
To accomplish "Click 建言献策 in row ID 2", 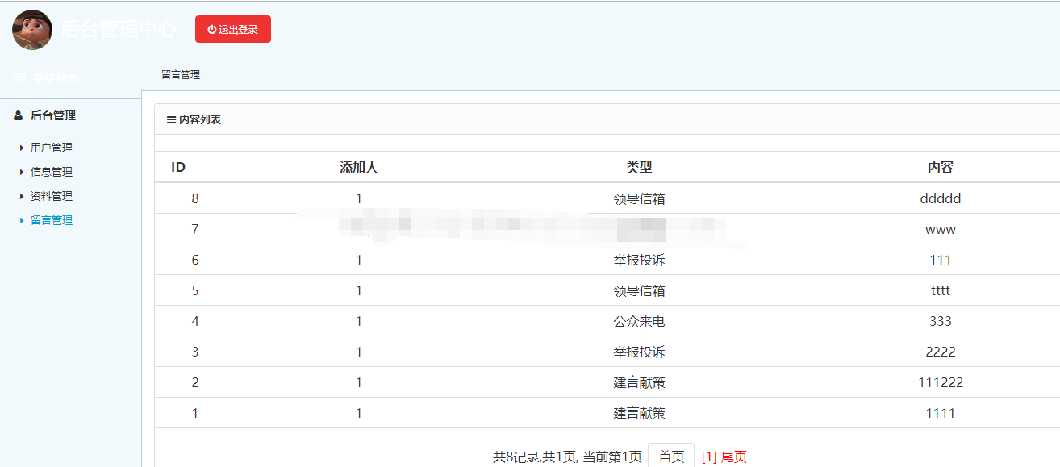I will [x=640, y=382].
